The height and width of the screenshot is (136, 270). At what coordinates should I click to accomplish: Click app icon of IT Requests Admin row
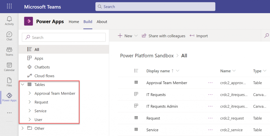coord(136,105)
